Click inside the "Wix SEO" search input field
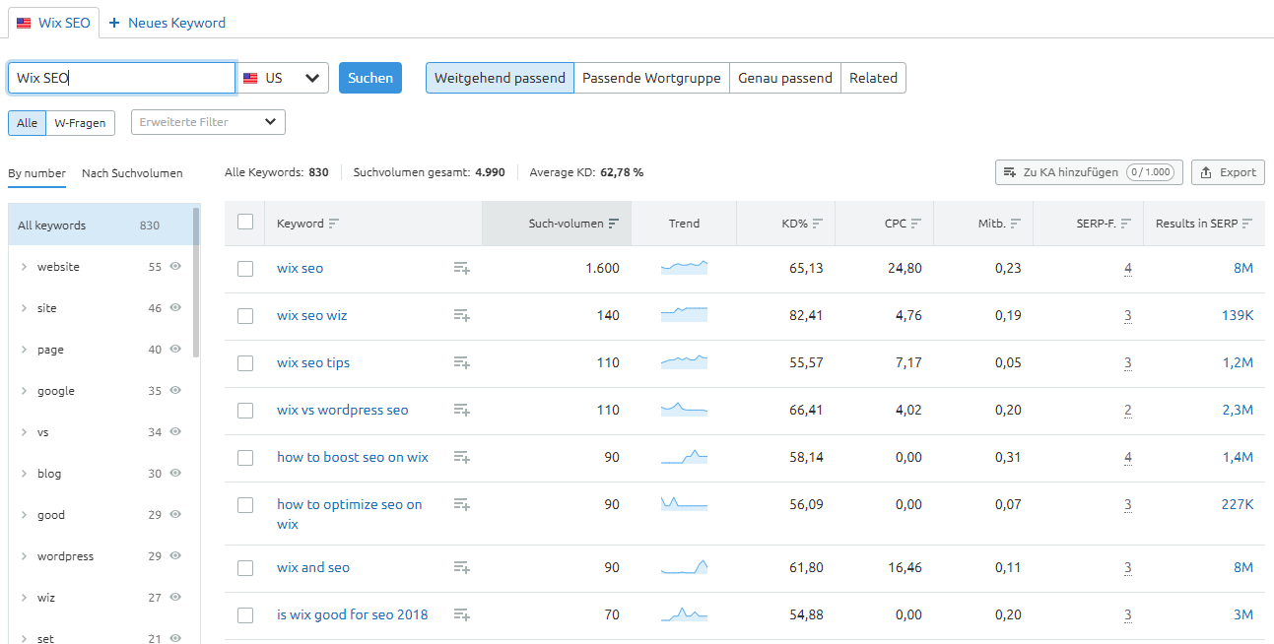This screenshot has height=644, width=1274. pos(118,77)
